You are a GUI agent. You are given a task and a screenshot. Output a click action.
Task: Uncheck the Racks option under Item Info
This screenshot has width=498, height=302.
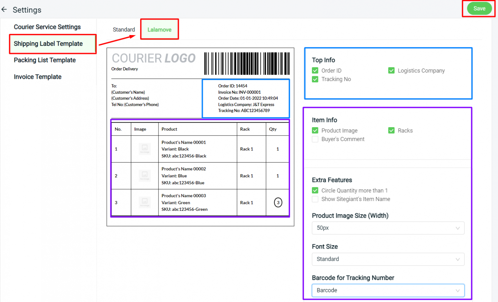[391, 130]
